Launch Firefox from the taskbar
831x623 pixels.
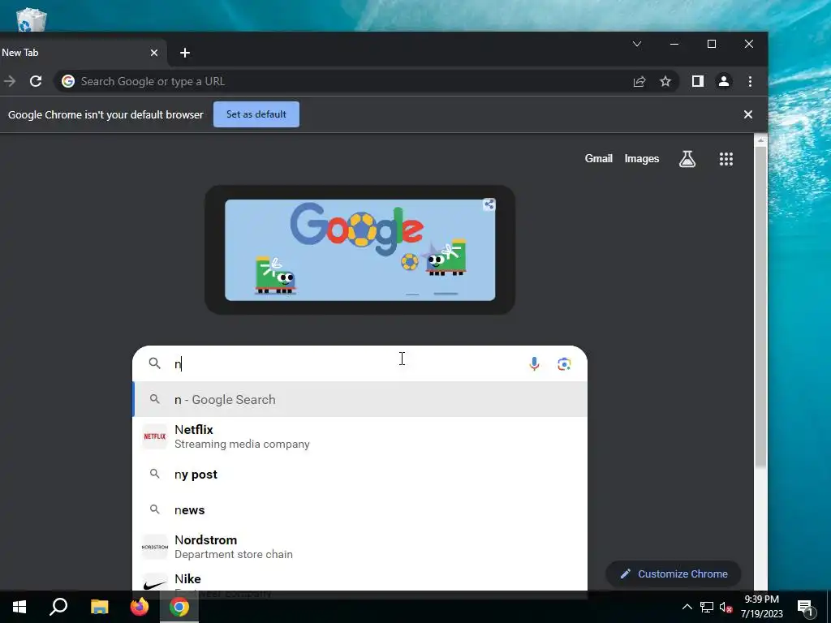pos(140,607)
